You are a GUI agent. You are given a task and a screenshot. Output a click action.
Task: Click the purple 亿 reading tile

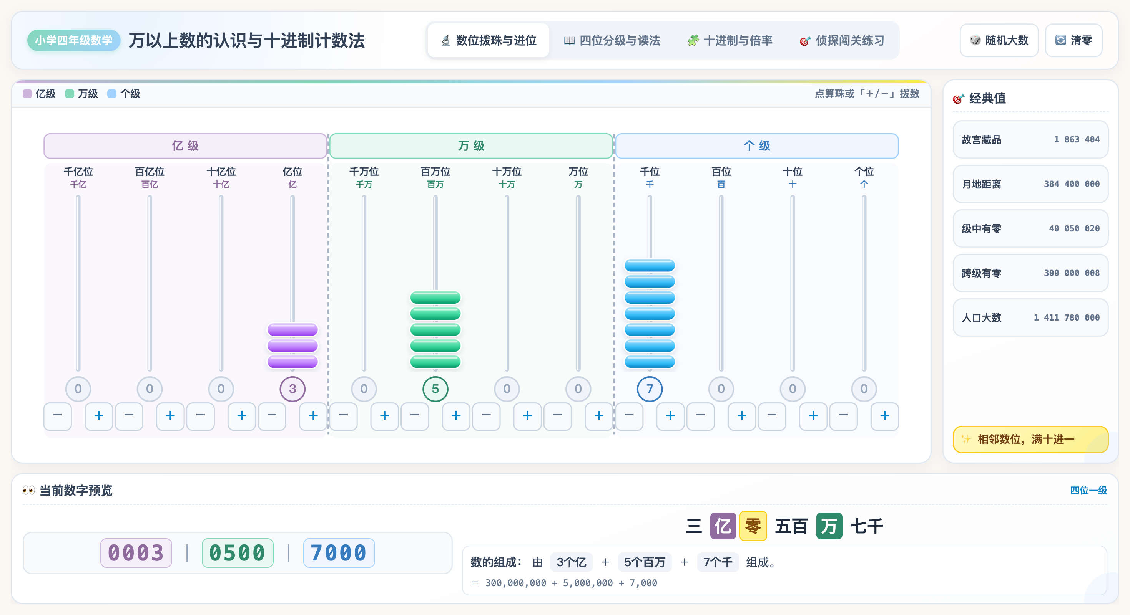[x=723, y=526]
